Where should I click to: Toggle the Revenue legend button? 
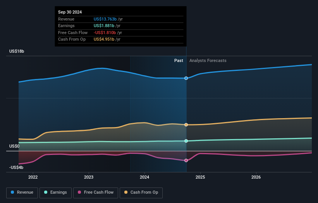[x=22, y=193]
